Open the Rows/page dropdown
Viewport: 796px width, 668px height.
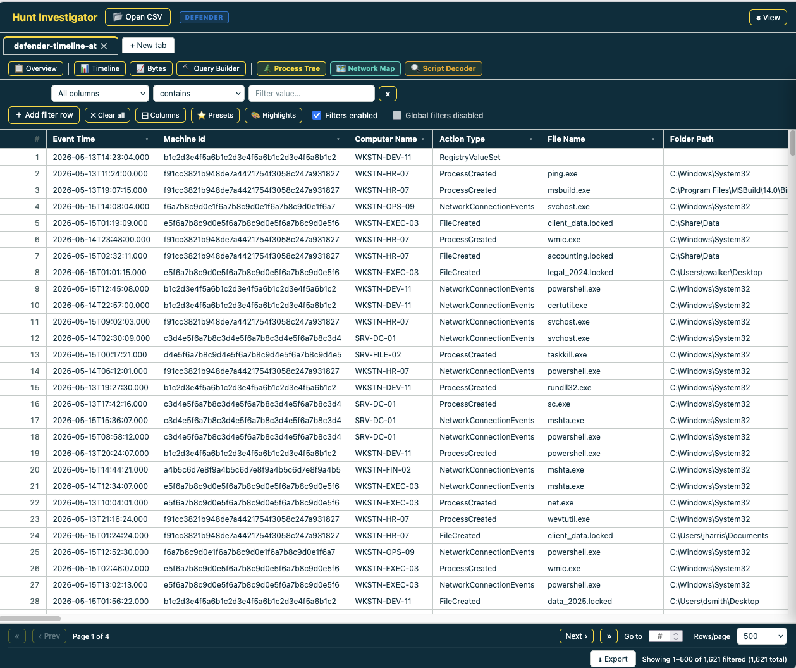coord(761,636)
